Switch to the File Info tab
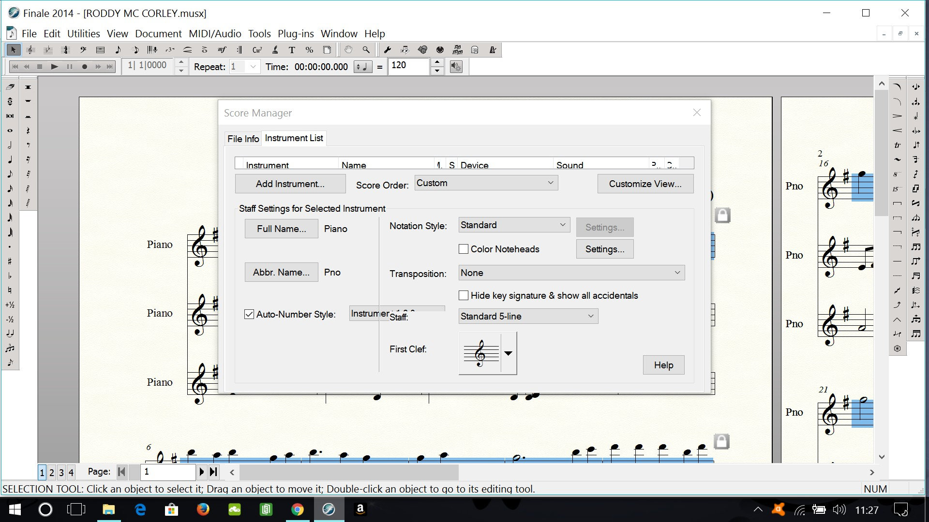Viewport: 929px width, 522px height. click(x=243, y=139)
